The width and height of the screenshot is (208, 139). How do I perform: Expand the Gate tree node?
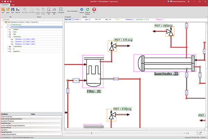(x=8, y=32)
